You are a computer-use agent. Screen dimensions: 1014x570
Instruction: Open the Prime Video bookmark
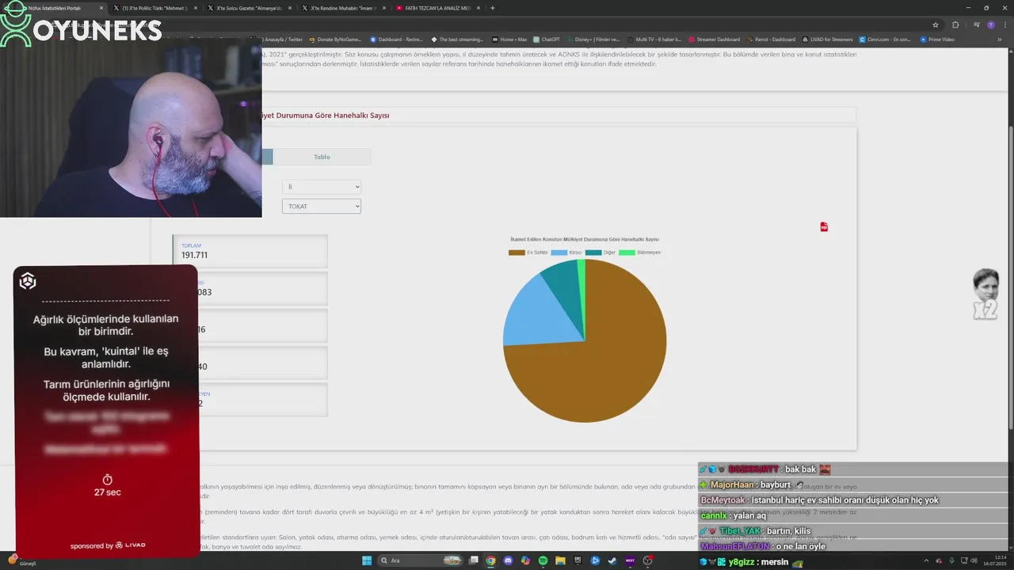click(937, 39)
